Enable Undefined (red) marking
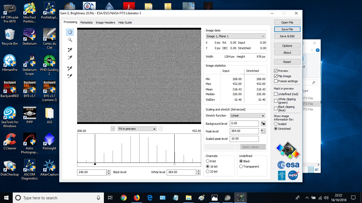Viewport: 362px width, 203px height. click(276, 94)
